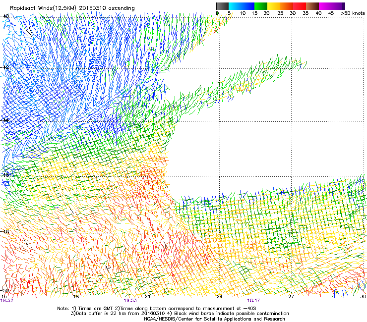Click longitude label 18 on the bottom axis
The height and width of the screenshot is (322, 367).
(x=76, y=296)
